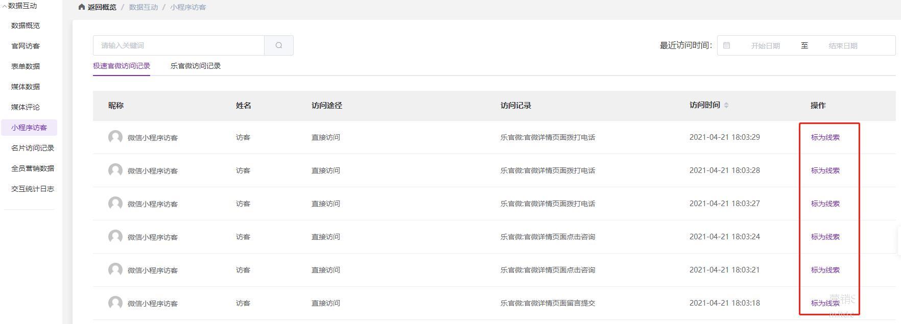Click the search magnifier icon button
Screen dimensions: 901x324
[279, 45]
